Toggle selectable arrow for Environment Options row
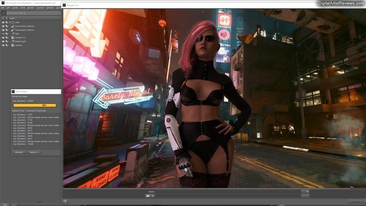This screenshot has height=206, width=366. (7, 26)
